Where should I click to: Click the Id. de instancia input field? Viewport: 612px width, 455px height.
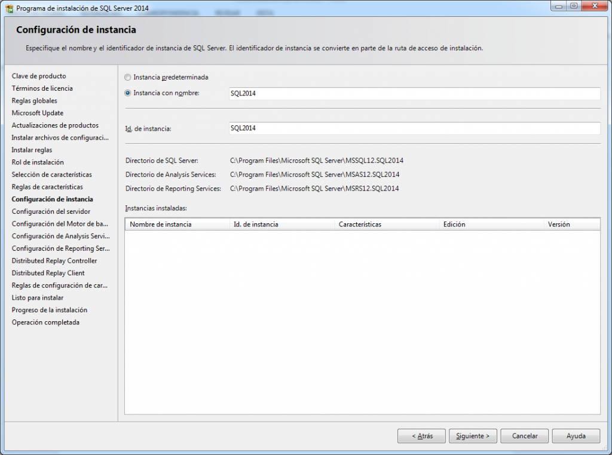pyautogui.click(x=415, y=128)
